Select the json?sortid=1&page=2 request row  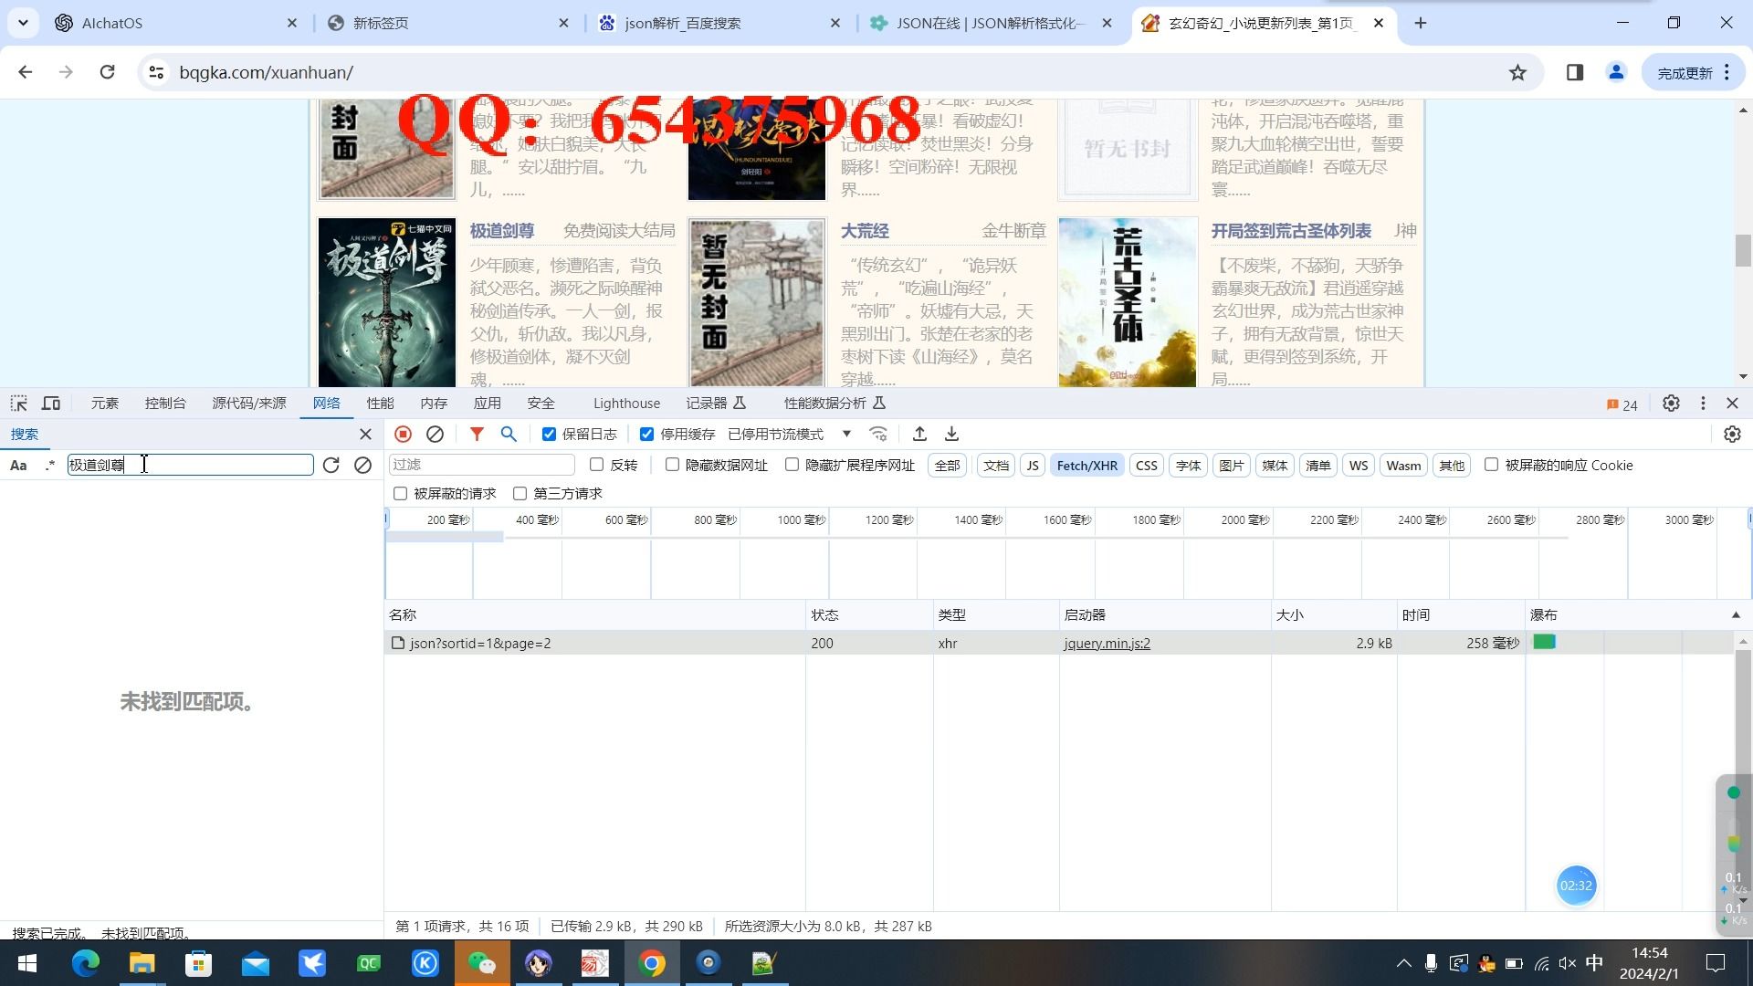pyautogui.click(x=593, y=643)
